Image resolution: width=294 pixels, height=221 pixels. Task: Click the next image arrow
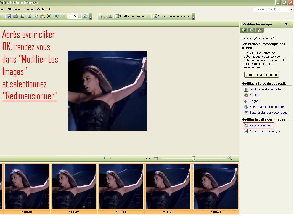[x=111, y=158]
